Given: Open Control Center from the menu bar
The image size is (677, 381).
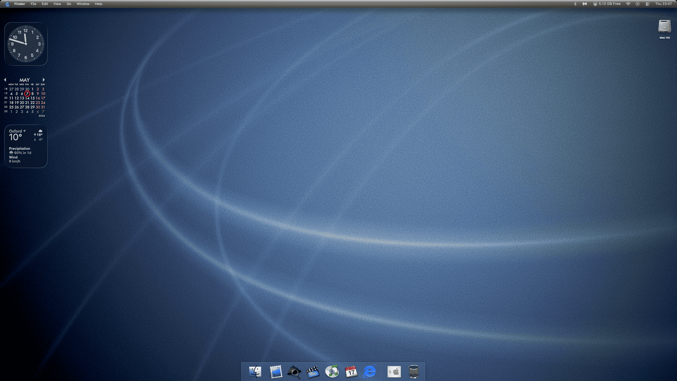Looking at the screenshot, I should (x=647, y=4).
